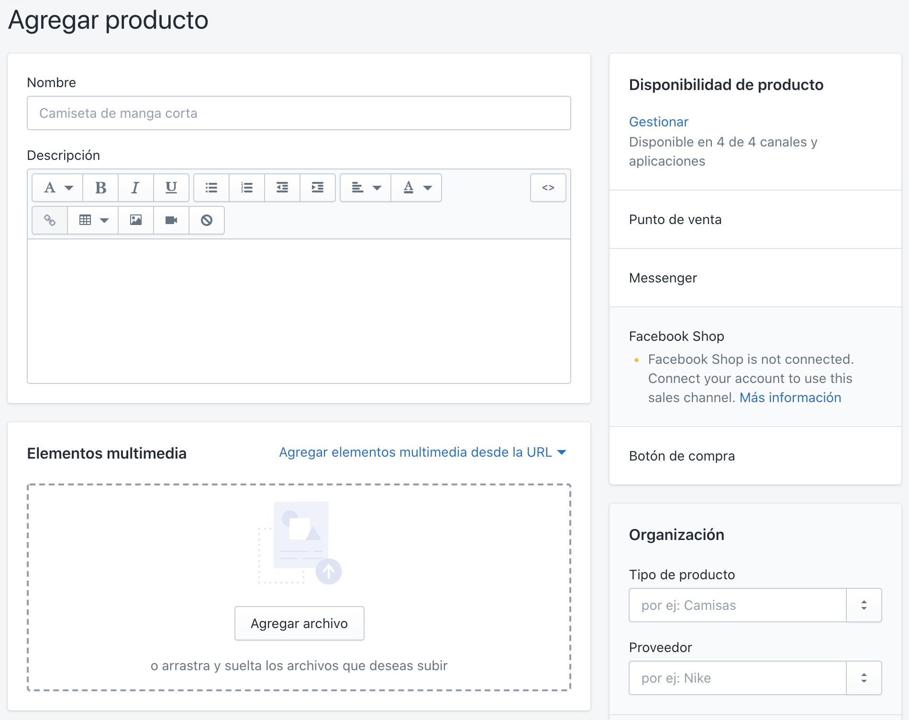The image size is (909, 720).
Task: Insert an image into the description
Action: 136,220
